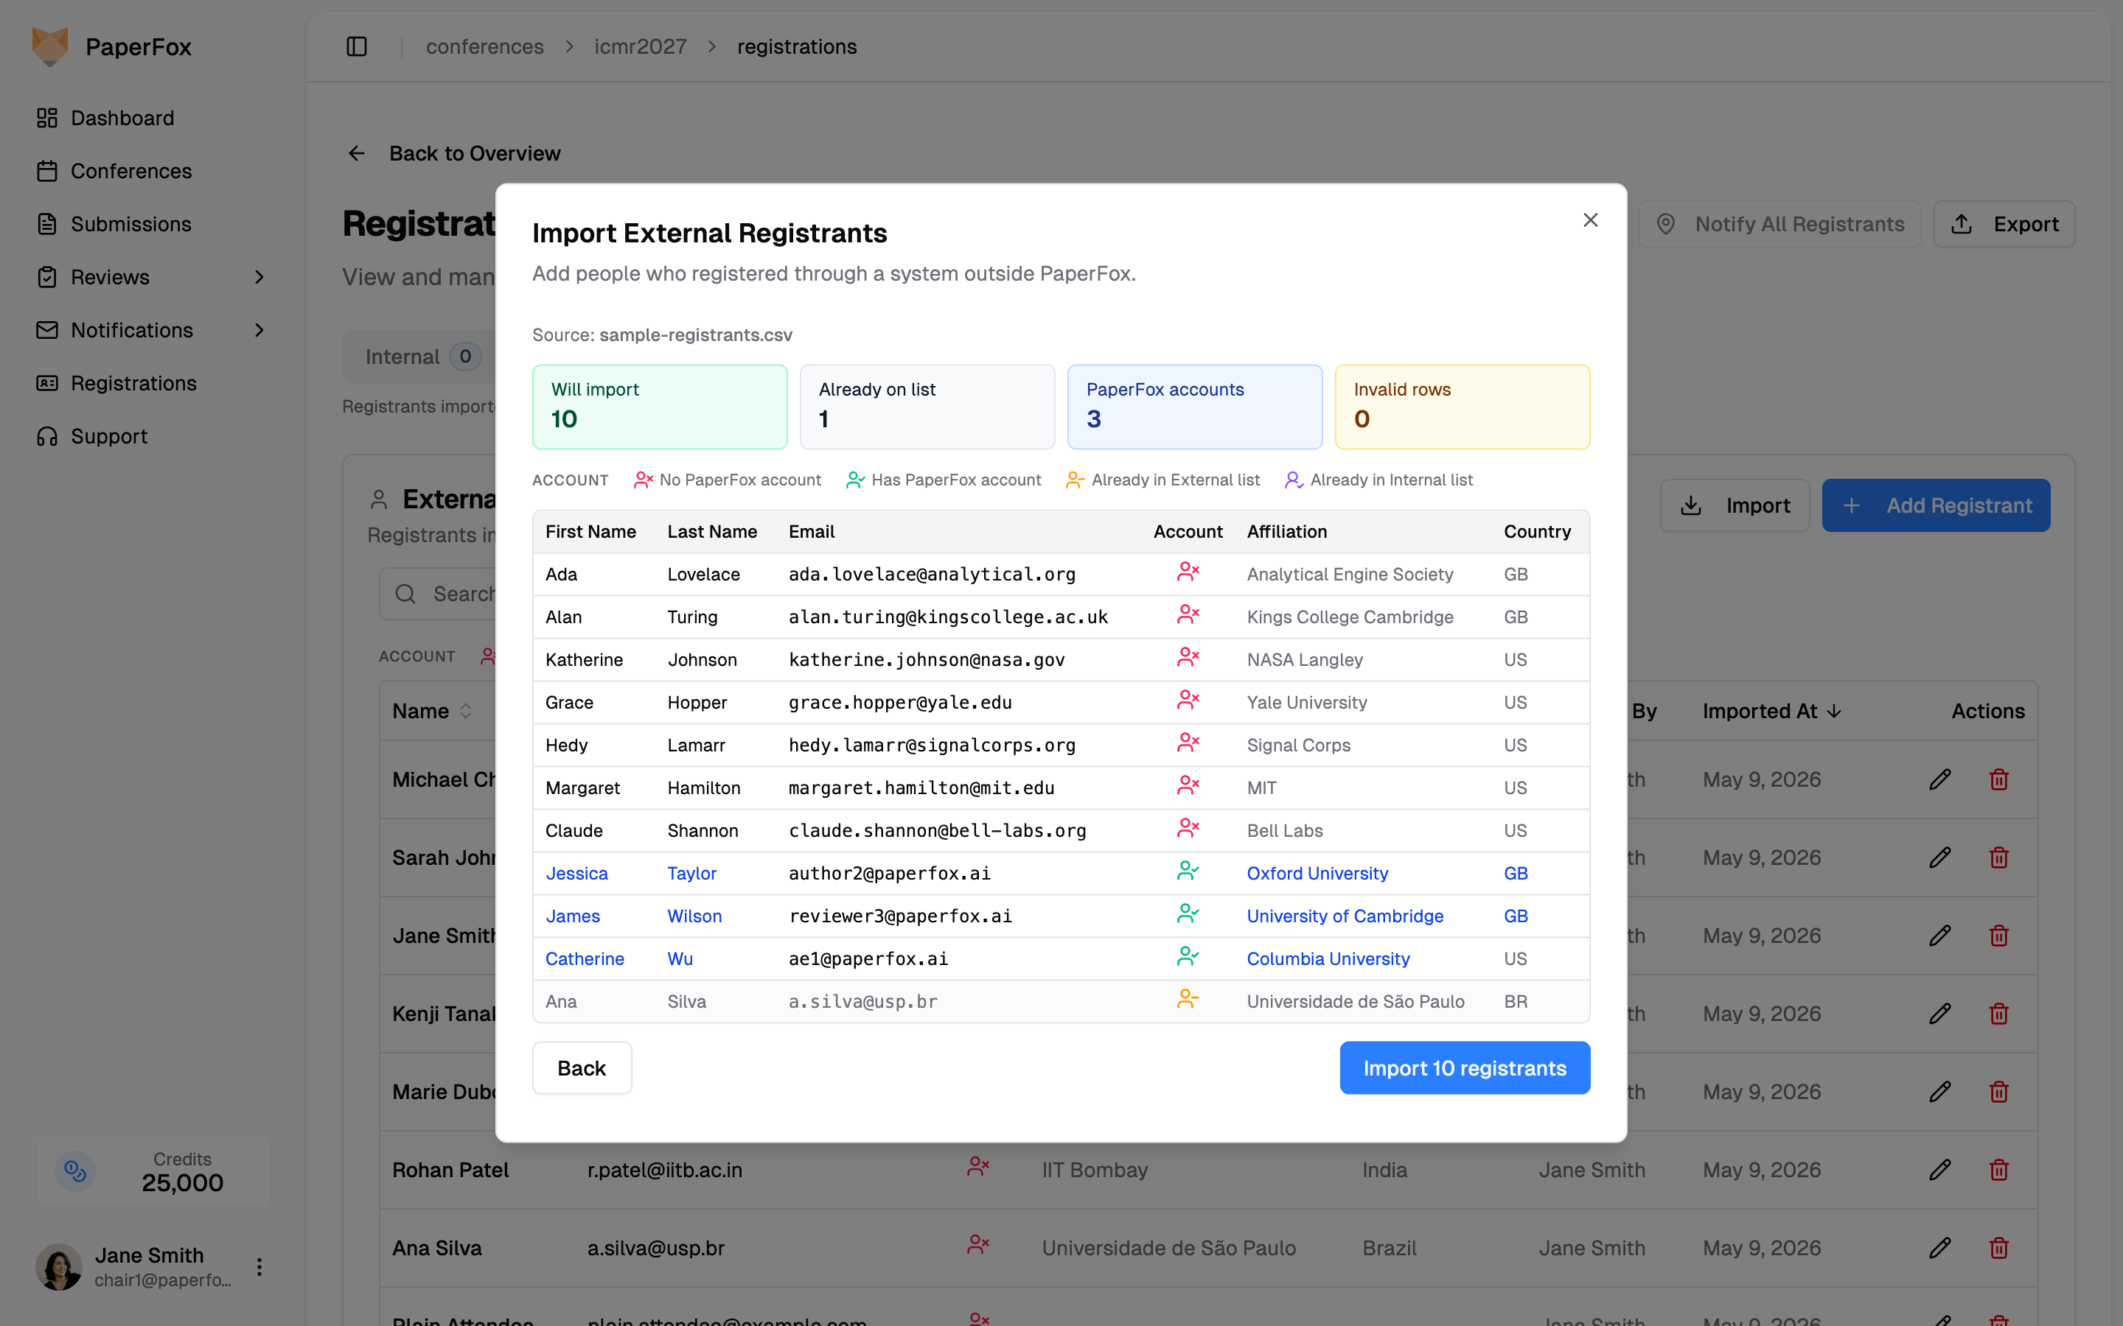Open the user menu dots beside Jane Smith
Screen dimensions: 2123x1326
click(x=259, y=1266)
